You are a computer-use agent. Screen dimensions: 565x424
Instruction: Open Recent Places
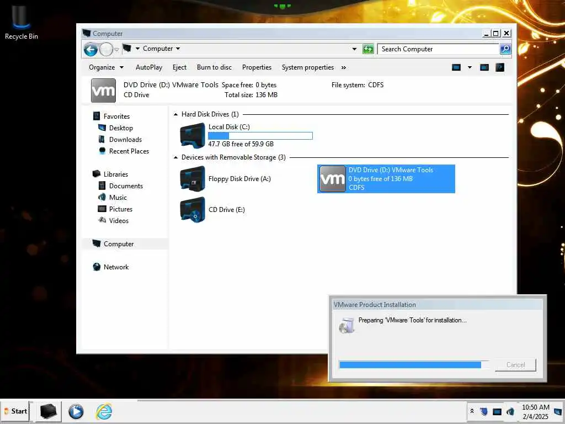point(129,151)
